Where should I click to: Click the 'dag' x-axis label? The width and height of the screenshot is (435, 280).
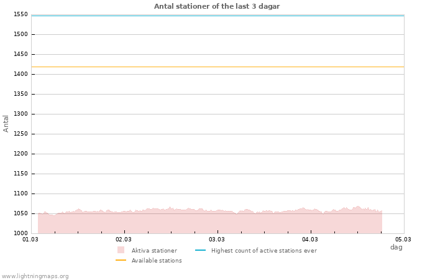click(x=396, y=247)
